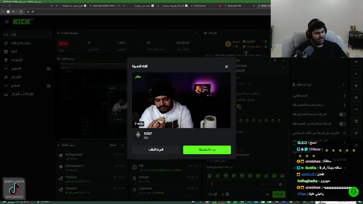Open chat settings gear icon
Screen dimensions: 363x204
click(x=267, y=194)
